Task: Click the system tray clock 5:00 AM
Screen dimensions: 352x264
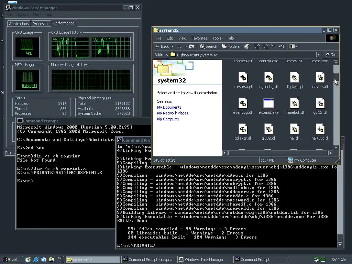Action: click(339, 260)
